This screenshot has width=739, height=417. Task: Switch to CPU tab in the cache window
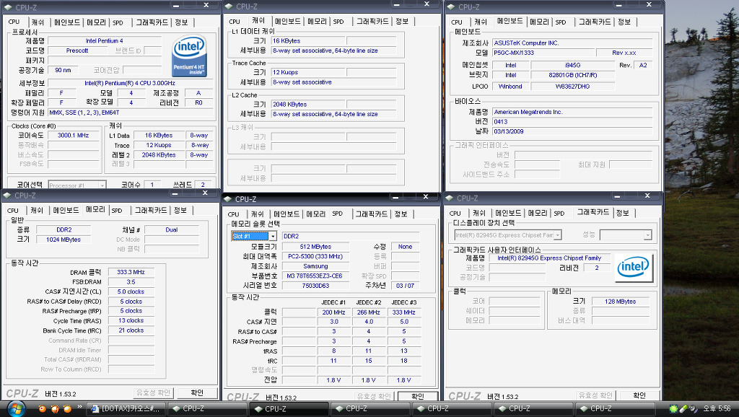click(x=235, y=22)
